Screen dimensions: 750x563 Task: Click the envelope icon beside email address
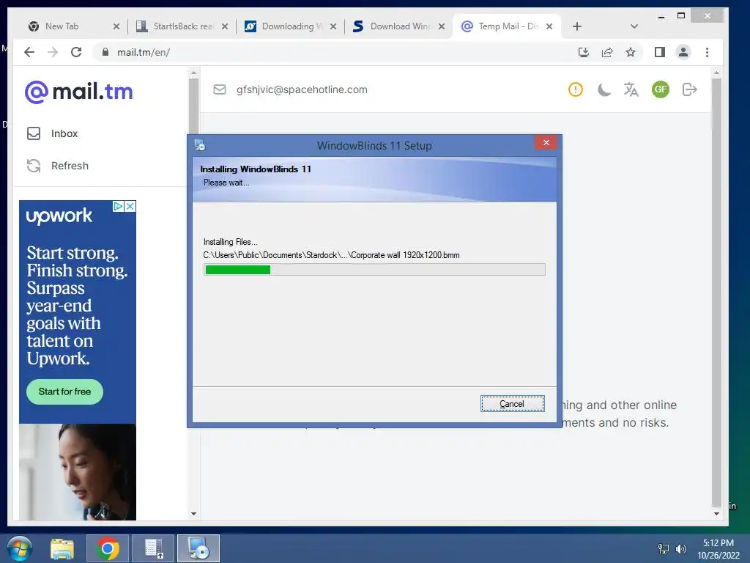click(x=220, y=89)
